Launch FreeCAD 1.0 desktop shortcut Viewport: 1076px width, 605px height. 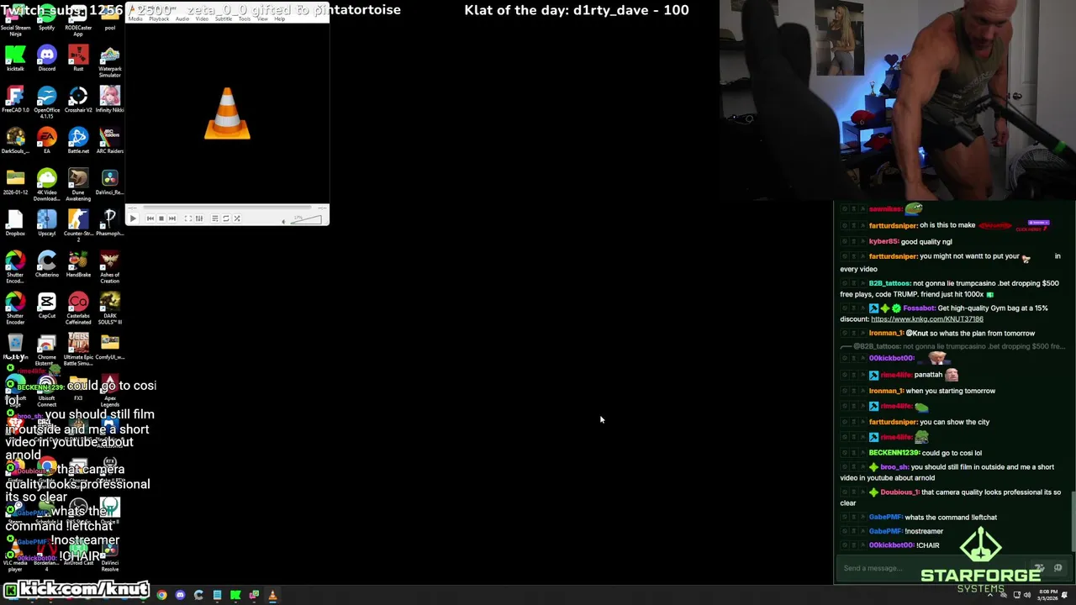click(15, 99)
